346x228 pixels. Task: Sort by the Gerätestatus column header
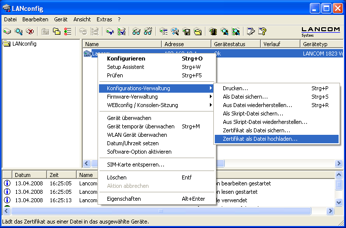point(236,44)
